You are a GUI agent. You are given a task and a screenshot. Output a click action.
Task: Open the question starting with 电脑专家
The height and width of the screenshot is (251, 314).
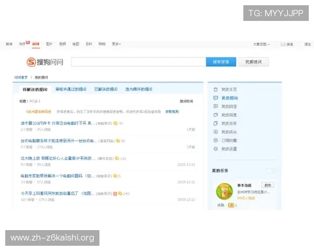point(58,176)
